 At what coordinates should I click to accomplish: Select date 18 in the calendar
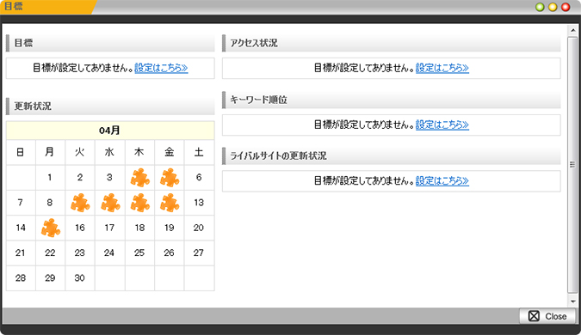[x=139, y=228]
